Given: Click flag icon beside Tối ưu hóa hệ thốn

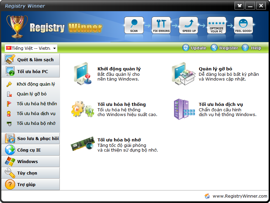Looking at the screenshot, I should [9, 104].
